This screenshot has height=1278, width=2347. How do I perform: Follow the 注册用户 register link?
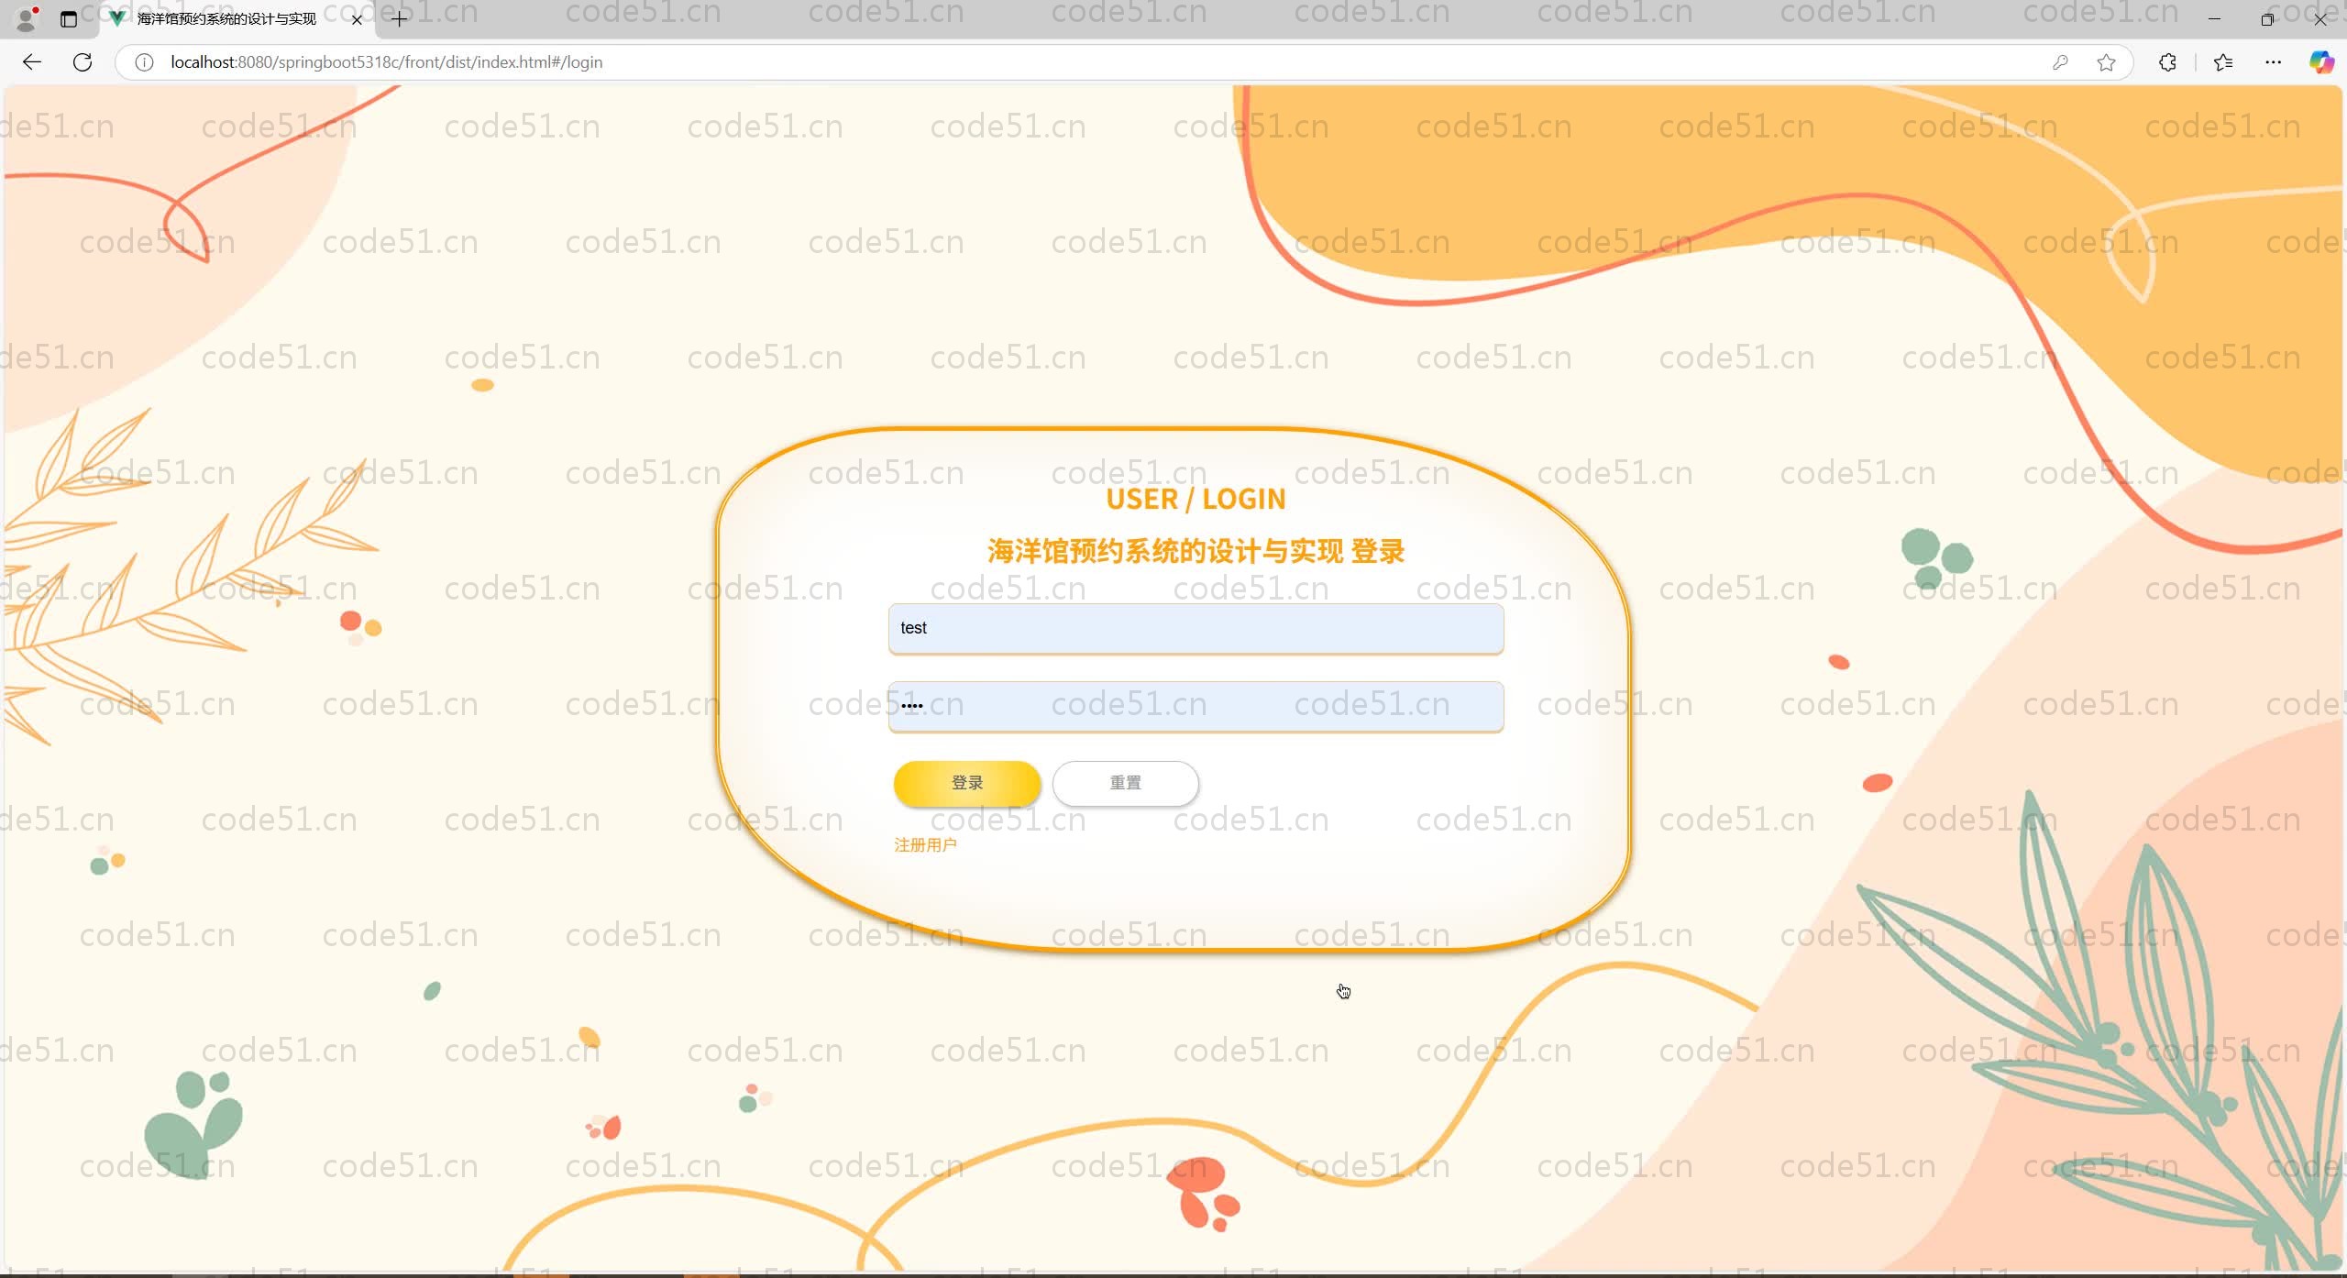[x=925, y=845]
